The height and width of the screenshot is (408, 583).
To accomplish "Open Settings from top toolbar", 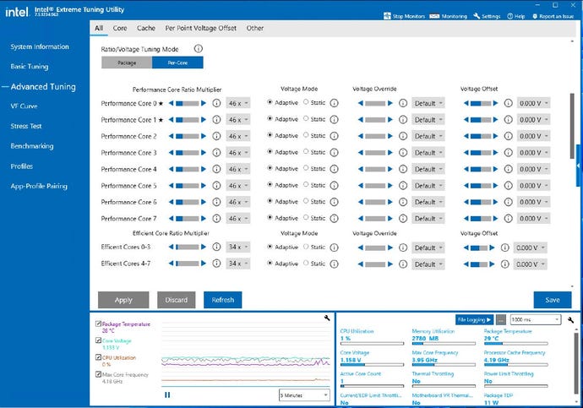I will (487, 16).
